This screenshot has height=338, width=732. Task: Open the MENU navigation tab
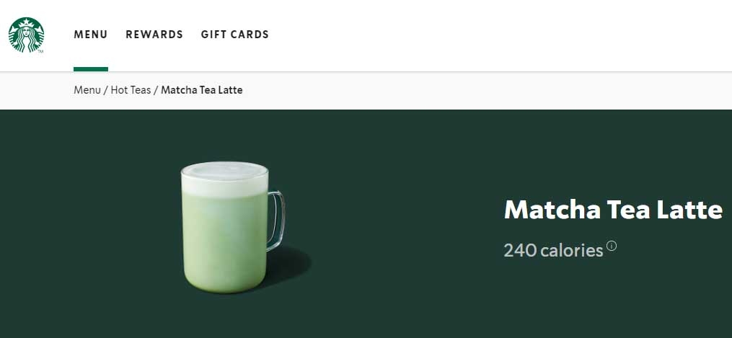point(91,35)
